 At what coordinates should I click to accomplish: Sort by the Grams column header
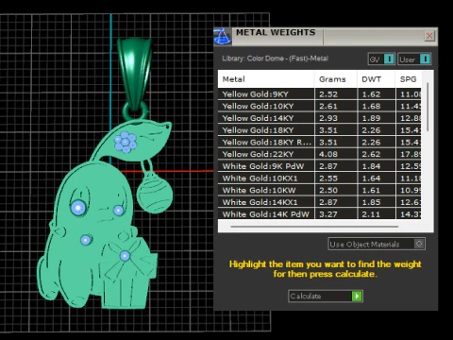(336, 79)
